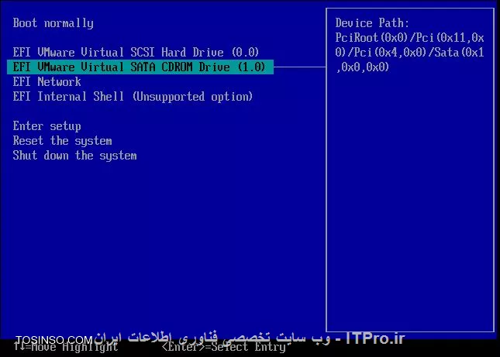Open EFI Internal Shell (Unsupported option)
This screenshot has width=500, height=357.
point(133,97)
